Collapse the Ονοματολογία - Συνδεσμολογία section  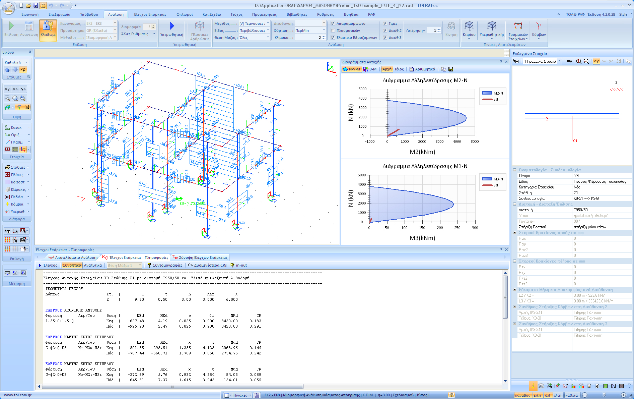tap(515, 170)
